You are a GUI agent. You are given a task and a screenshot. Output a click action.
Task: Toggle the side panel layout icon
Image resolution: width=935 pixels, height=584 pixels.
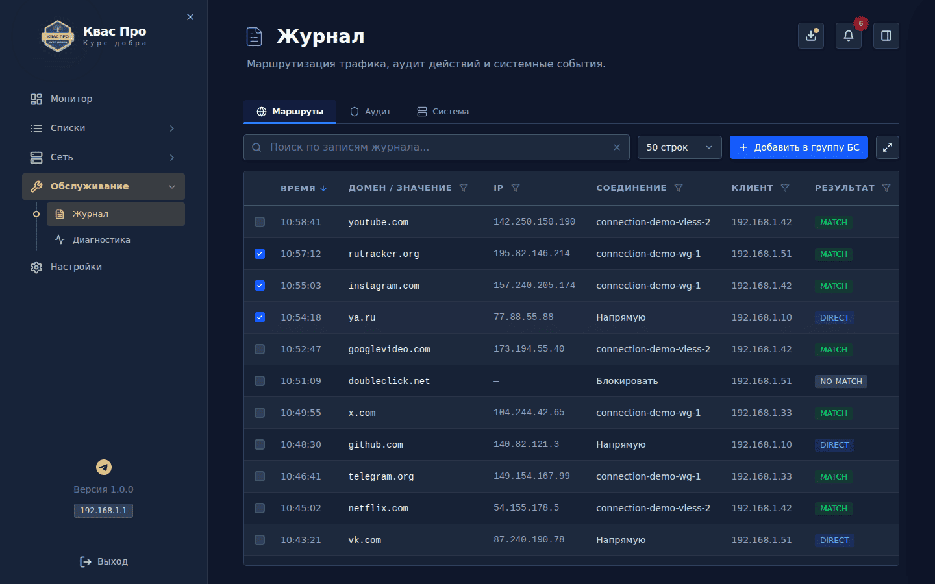point(886,36)
